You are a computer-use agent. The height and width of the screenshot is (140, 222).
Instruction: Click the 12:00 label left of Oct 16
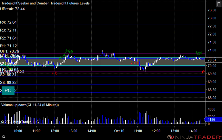coord(55,131)
